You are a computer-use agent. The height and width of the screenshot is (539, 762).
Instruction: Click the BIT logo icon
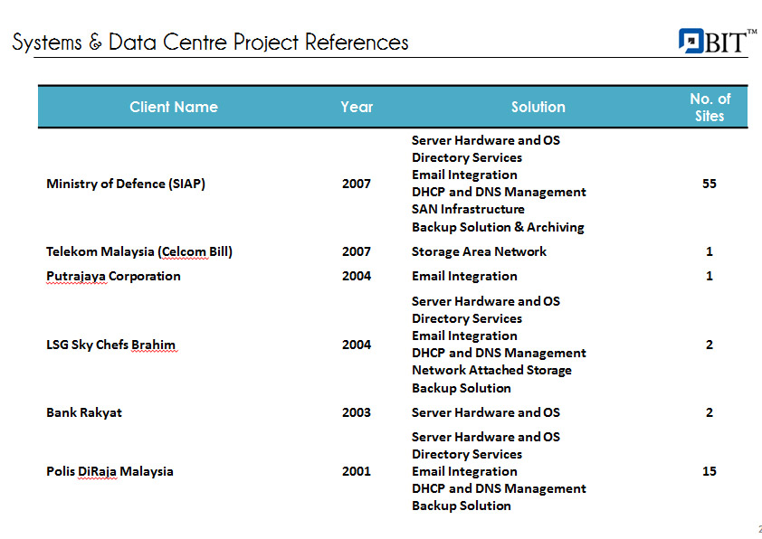pyautogui.click(x=691, y=41)
